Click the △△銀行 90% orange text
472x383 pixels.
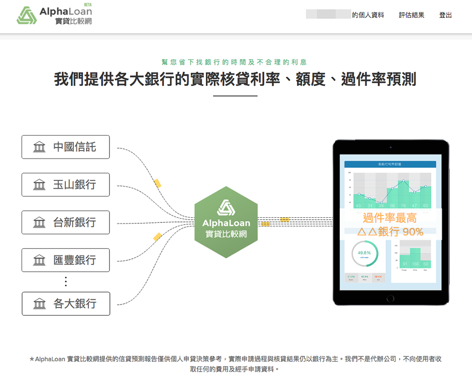point(390,231)
